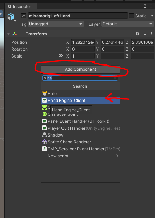
Task: Open the Static flags dropdown arrow
Action: pyautogui.click(x=152, y=16)
